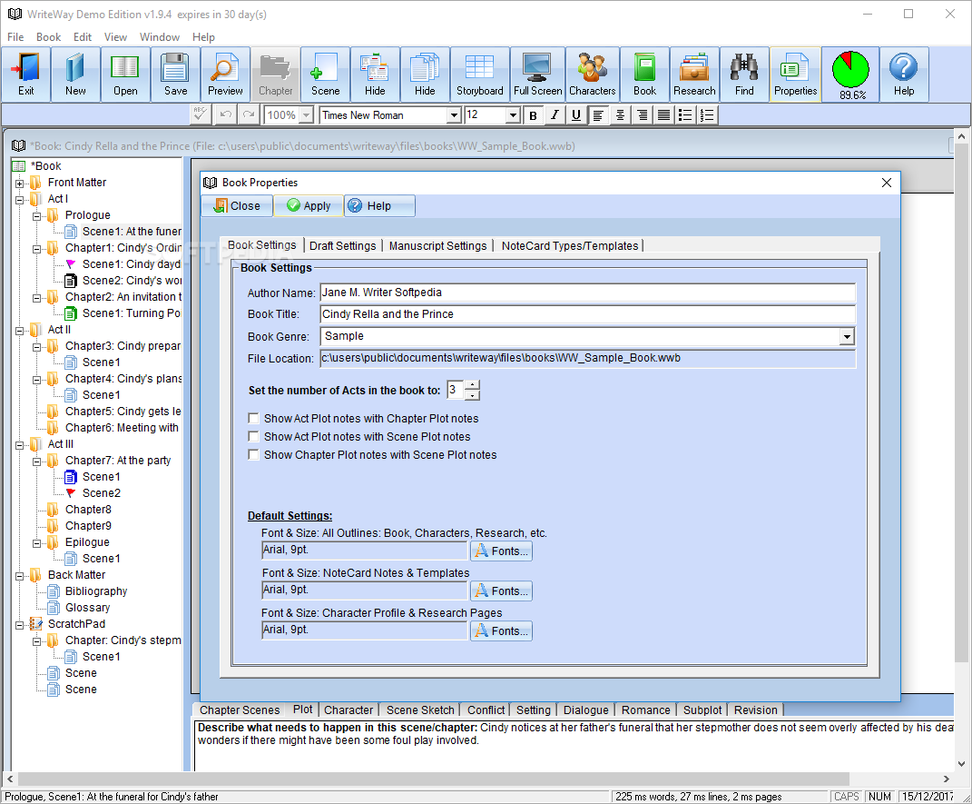
Task: Select Chapter7: At the party in tree
Action: click(118, 461)
